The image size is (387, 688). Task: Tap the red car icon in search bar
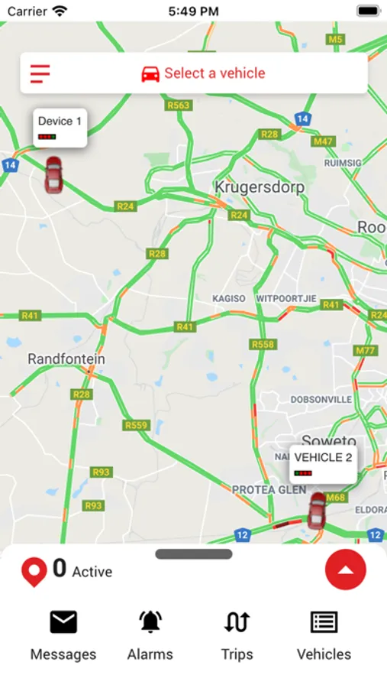(150, 73)
